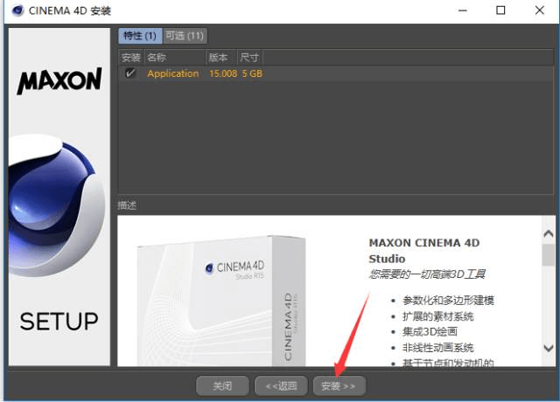Switch to the 特性 (1) tab
The width and height of the screenshot is (560, 402).
[x=140, y=36]
